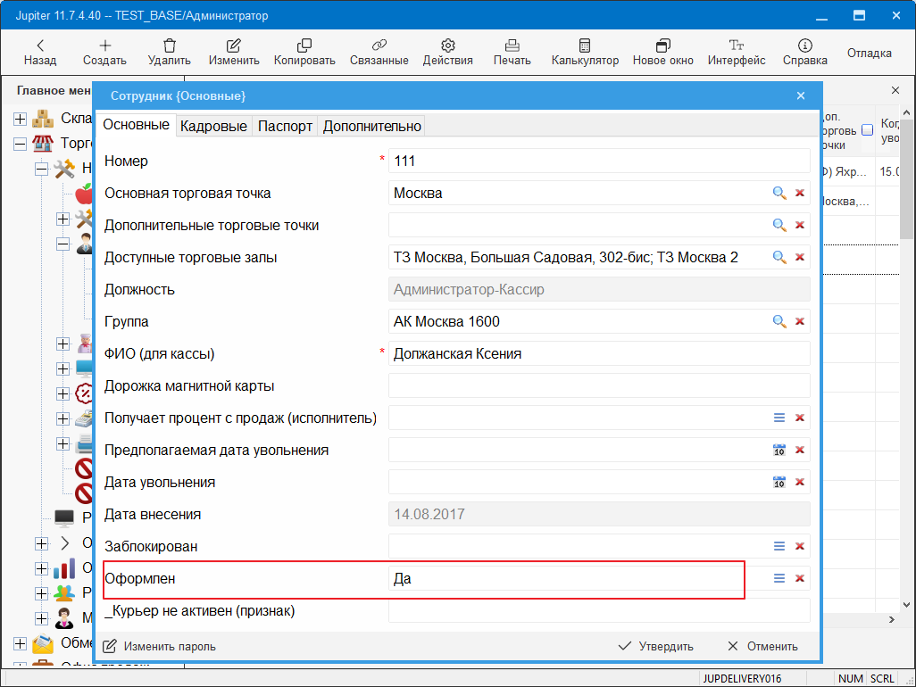Switch to the Паспорт tab
The height and width of the screenshot is (687, 916).
click(x=285, y=126)
